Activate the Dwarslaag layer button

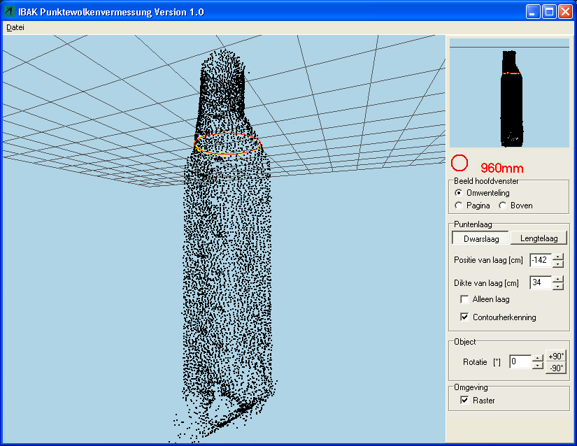(x=480, y=238)
